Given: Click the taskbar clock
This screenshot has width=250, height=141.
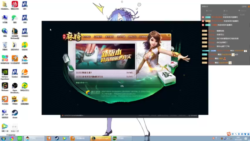Looking at the screenshot, I should tap(238, 138).
